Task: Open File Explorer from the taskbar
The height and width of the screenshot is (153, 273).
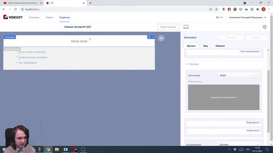Action: tap(57, 149)
